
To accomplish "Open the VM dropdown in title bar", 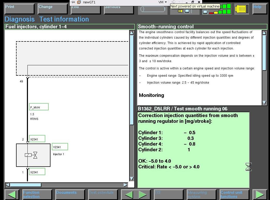I will click(162, 2).
